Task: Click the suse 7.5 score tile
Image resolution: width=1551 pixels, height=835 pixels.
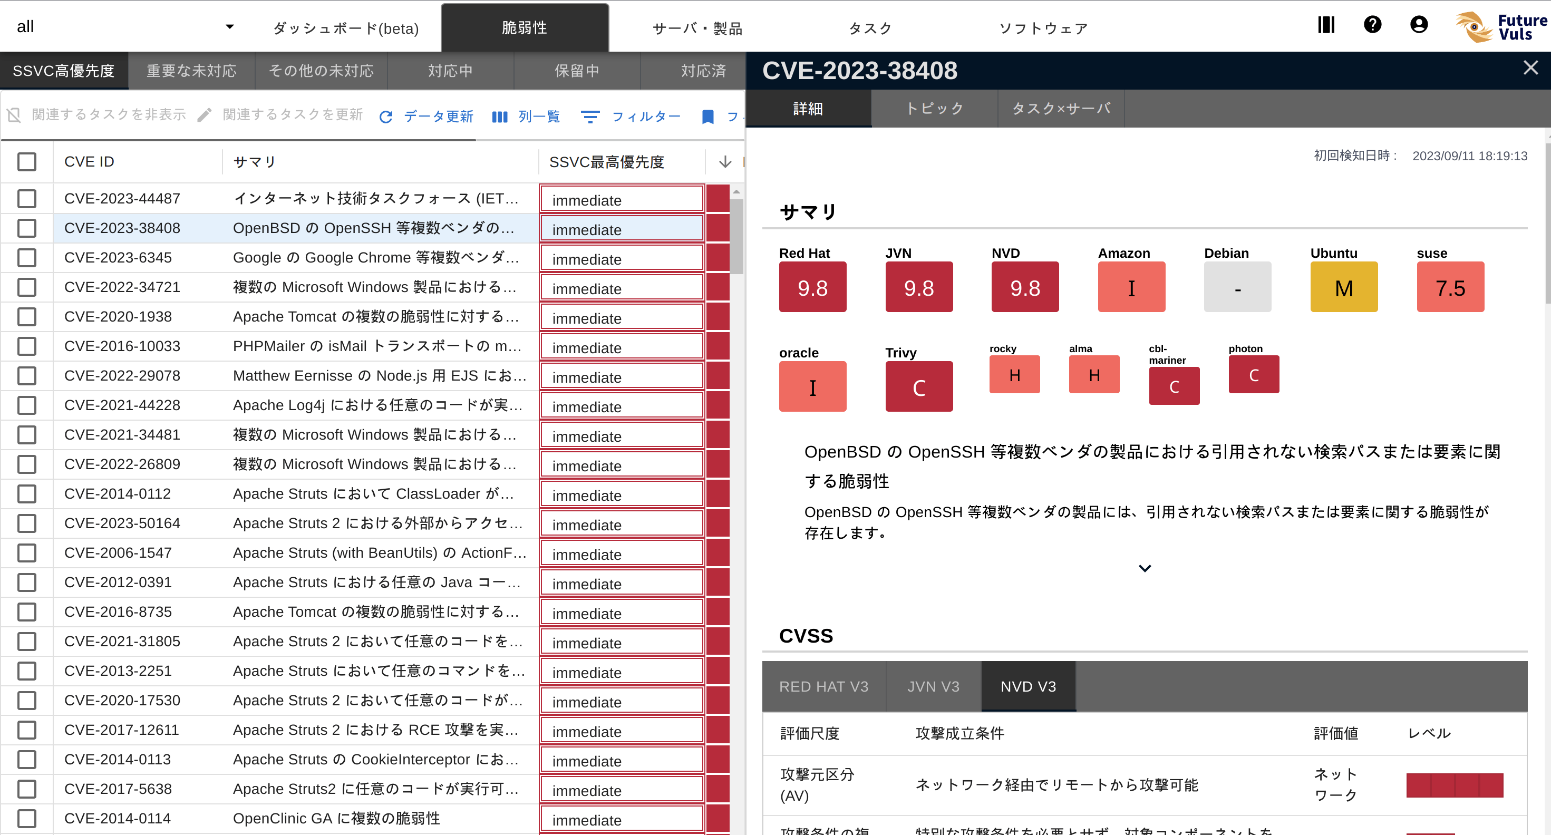Action: coord(1450,287)
